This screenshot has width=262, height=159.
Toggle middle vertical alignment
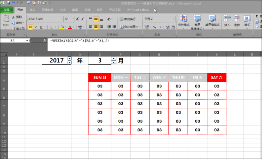pyautogui.click(x=96, y=19)
